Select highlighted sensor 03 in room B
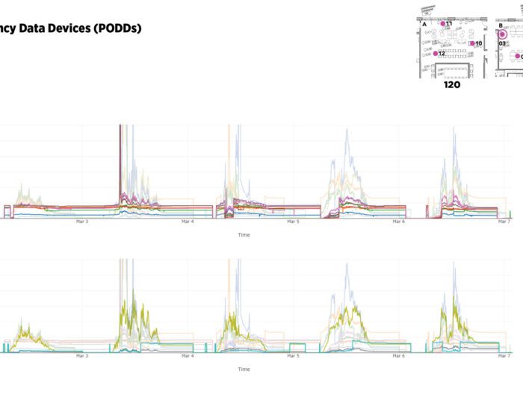The height and width of the screenshot is (403, 523). pos(502,34)
